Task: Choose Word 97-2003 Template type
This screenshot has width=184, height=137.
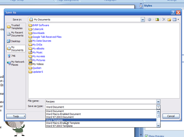Action: click(x=101, y=126)
